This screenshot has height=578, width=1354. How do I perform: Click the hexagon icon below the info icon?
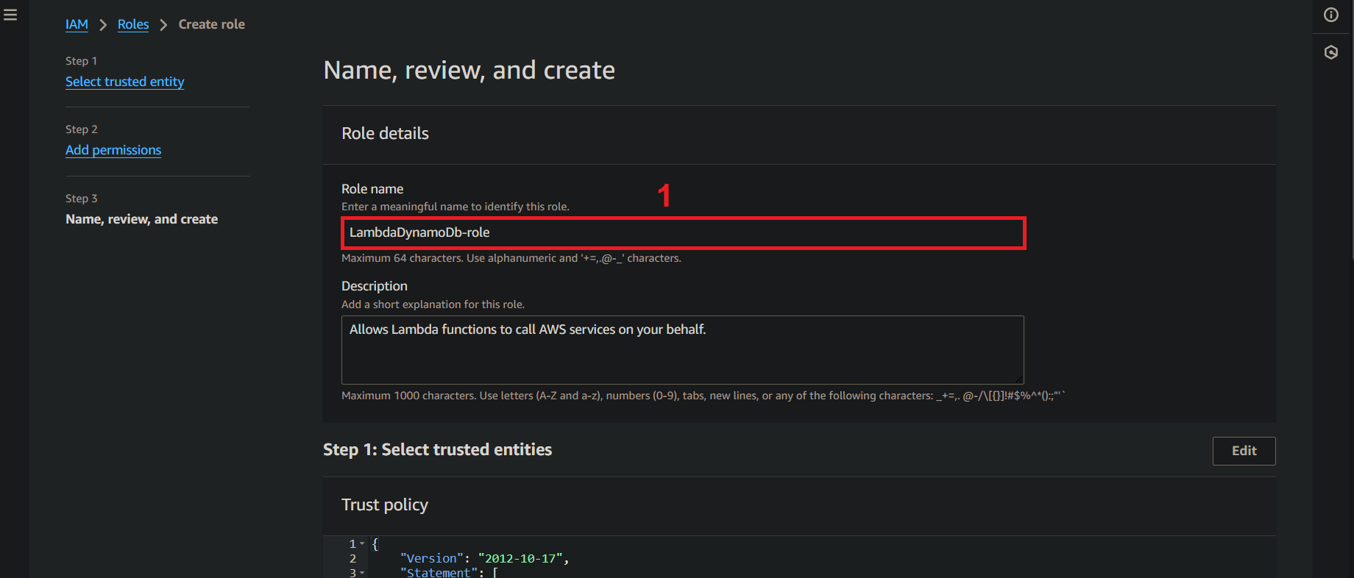coord(1331,52)
